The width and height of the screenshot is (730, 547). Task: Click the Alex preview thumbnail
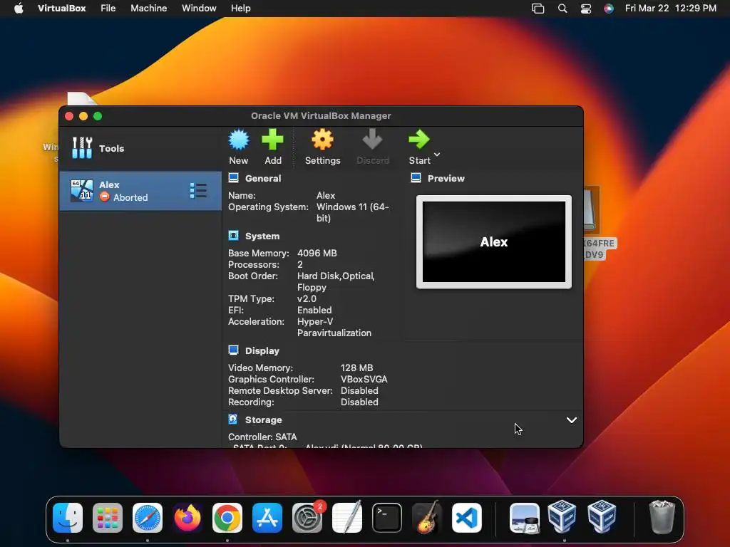tap(494, 242)
